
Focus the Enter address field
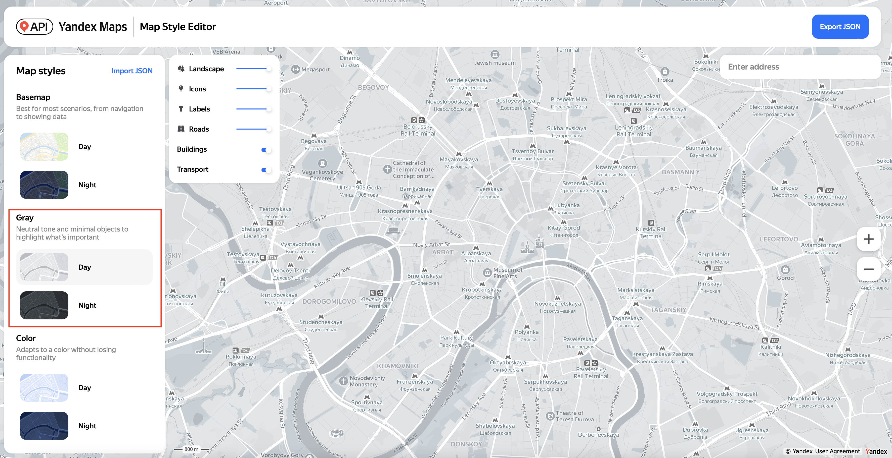click(800, 67)
